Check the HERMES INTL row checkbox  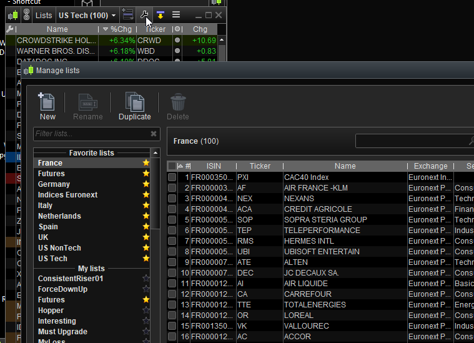click(x=172, y=241)
